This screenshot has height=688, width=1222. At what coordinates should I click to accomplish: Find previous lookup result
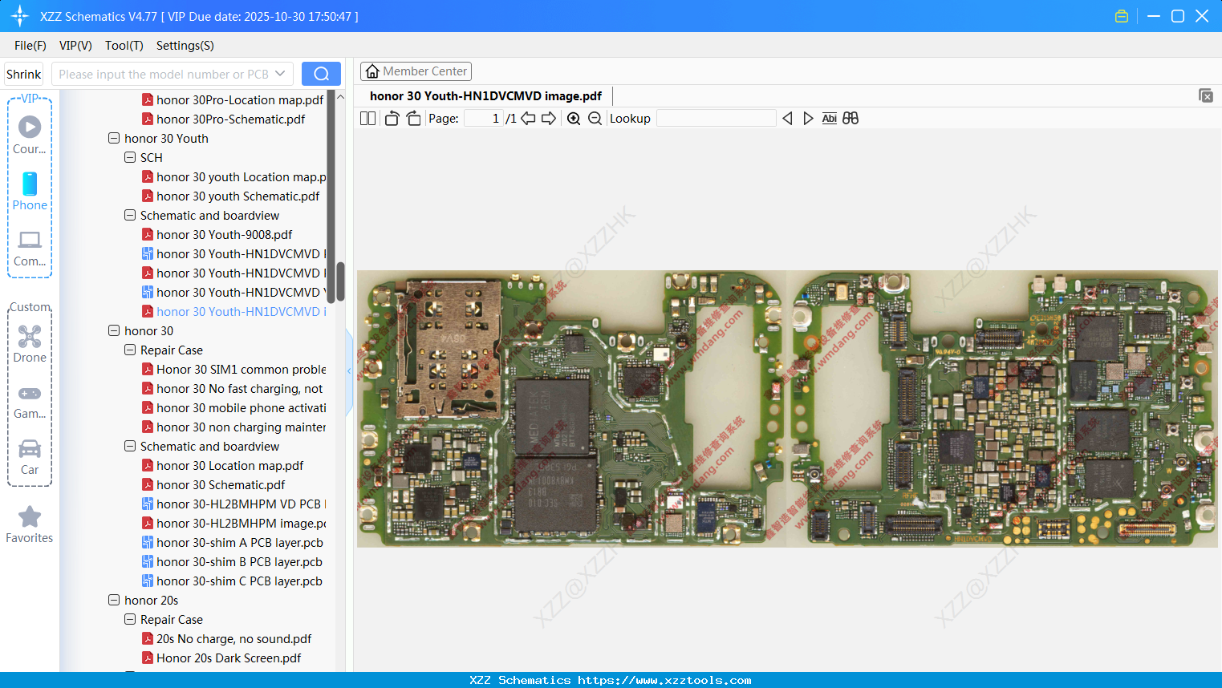point(787,119)
